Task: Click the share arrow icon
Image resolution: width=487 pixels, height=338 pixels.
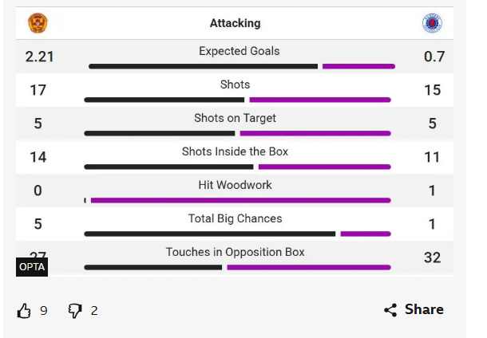Action: pos(390,310)
